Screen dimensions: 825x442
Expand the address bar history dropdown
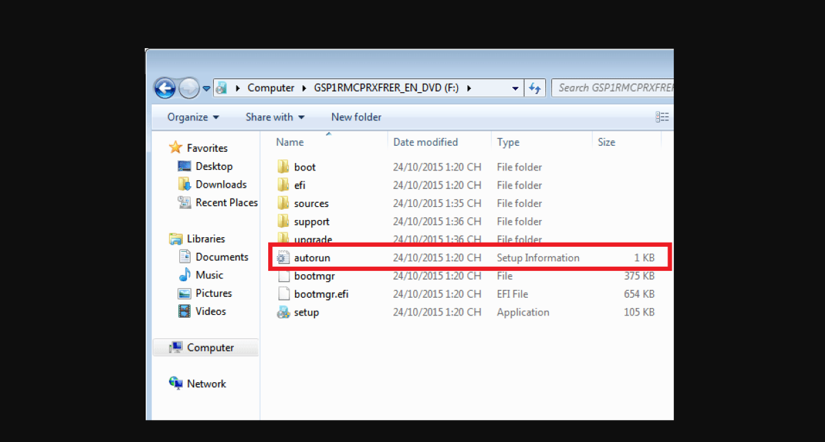516,88
